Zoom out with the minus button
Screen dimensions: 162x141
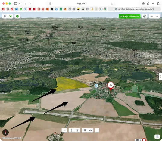(152, 16)
